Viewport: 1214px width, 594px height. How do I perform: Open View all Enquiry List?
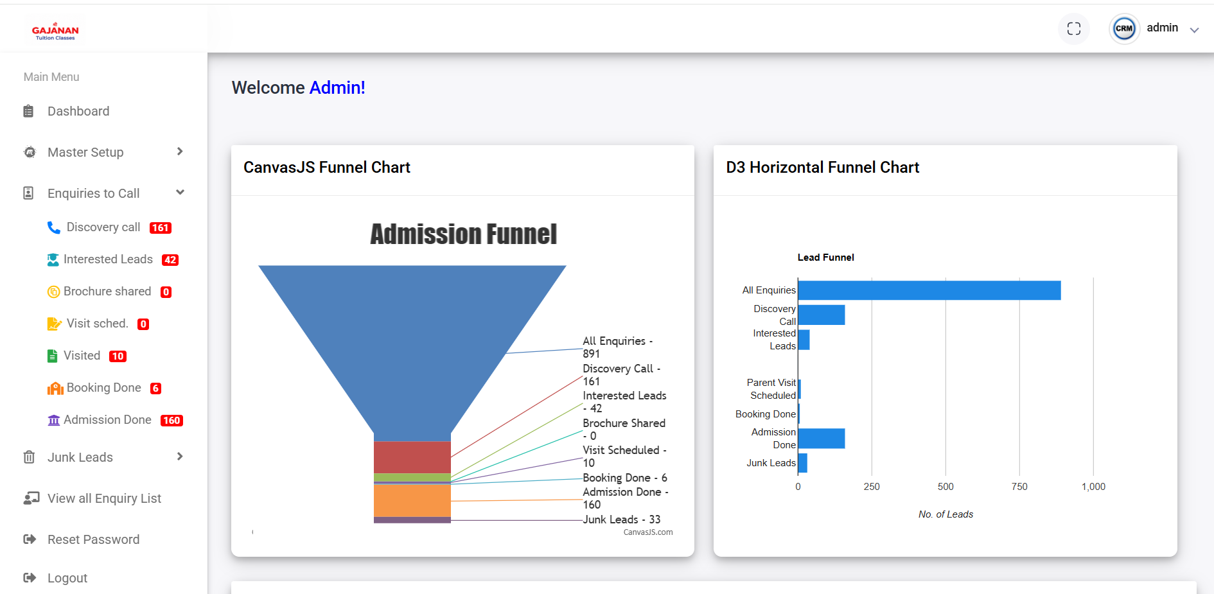pyautogui.click(x=104, y=498)
